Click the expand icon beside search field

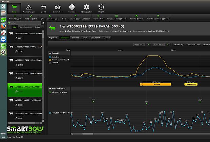tap(43, 23)
